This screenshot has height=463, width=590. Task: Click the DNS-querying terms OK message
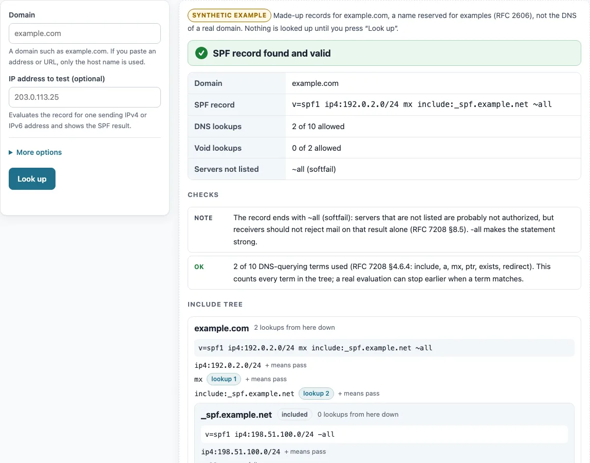pos(392,273)
